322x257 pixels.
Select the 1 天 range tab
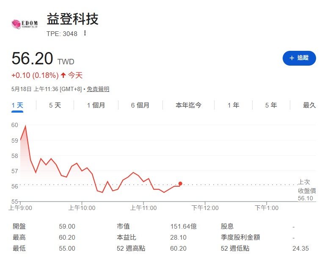(17, 105)
